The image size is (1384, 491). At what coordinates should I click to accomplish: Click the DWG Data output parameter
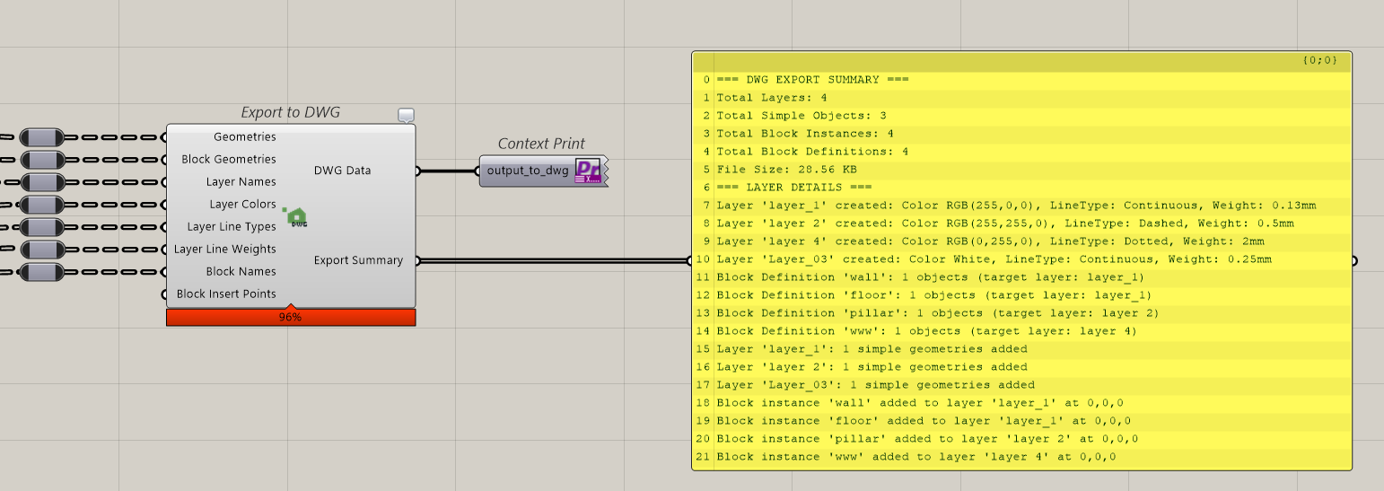coord(342,171)
